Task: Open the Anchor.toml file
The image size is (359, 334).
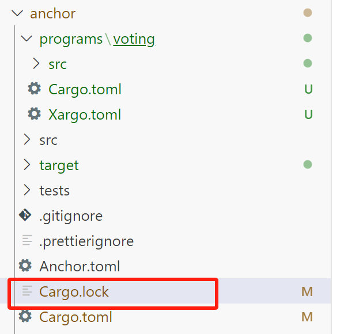Action: [x=80, y=266]
